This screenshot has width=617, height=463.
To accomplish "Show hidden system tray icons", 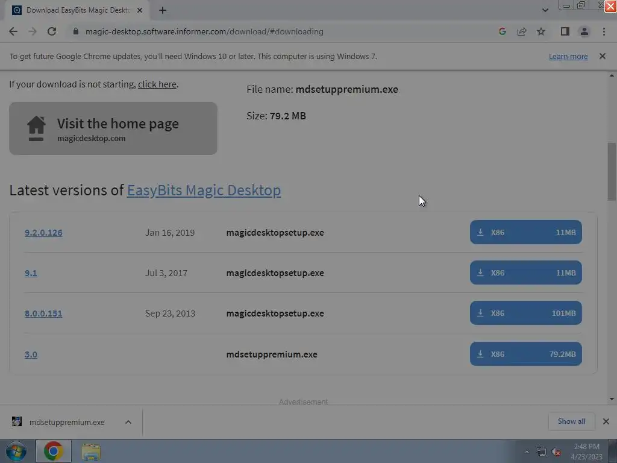I will 527,452.
